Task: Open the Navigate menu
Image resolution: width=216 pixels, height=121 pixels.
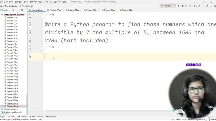Action: click(x=19, y=2)
